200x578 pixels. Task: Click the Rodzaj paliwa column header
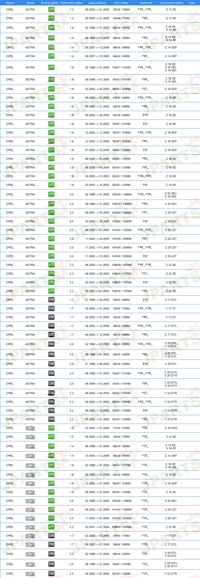pos(50,3)
